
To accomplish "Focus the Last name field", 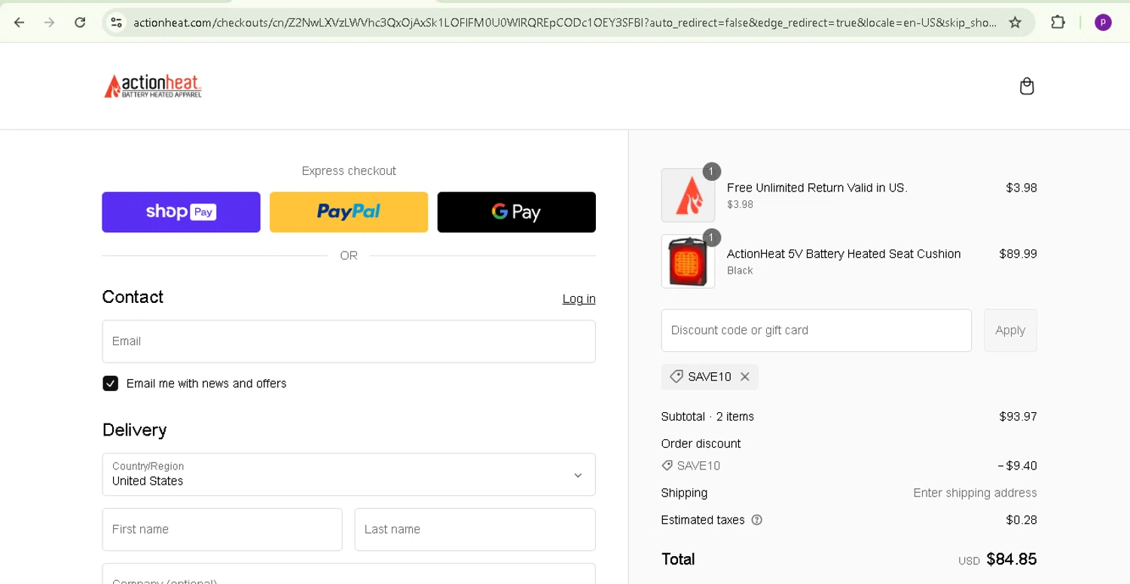I will pyautogui.click(x=475, y=529).
